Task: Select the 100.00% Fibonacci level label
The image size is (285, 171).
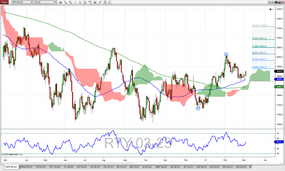Action: (x=260, y=25)
